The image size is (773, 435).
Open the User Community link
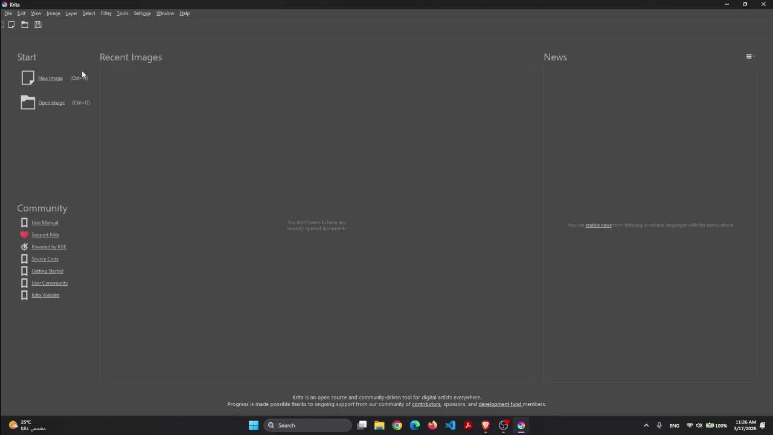tap(50, 283)
